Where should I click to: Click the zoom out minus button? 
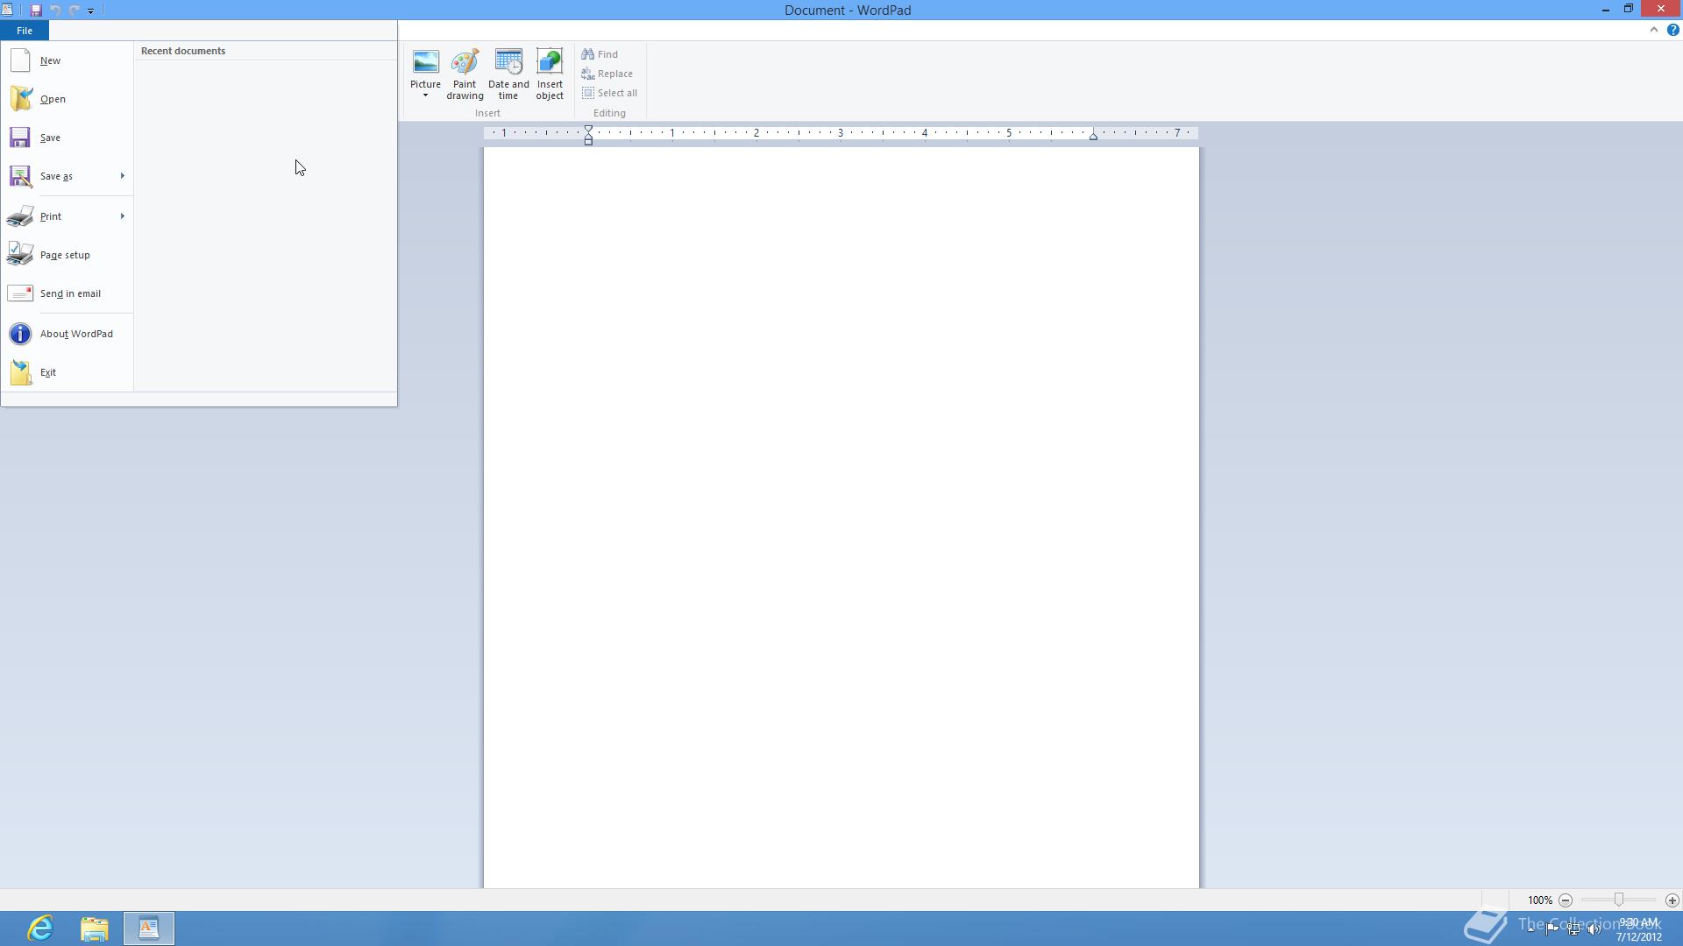click(x=1566, y=900)
